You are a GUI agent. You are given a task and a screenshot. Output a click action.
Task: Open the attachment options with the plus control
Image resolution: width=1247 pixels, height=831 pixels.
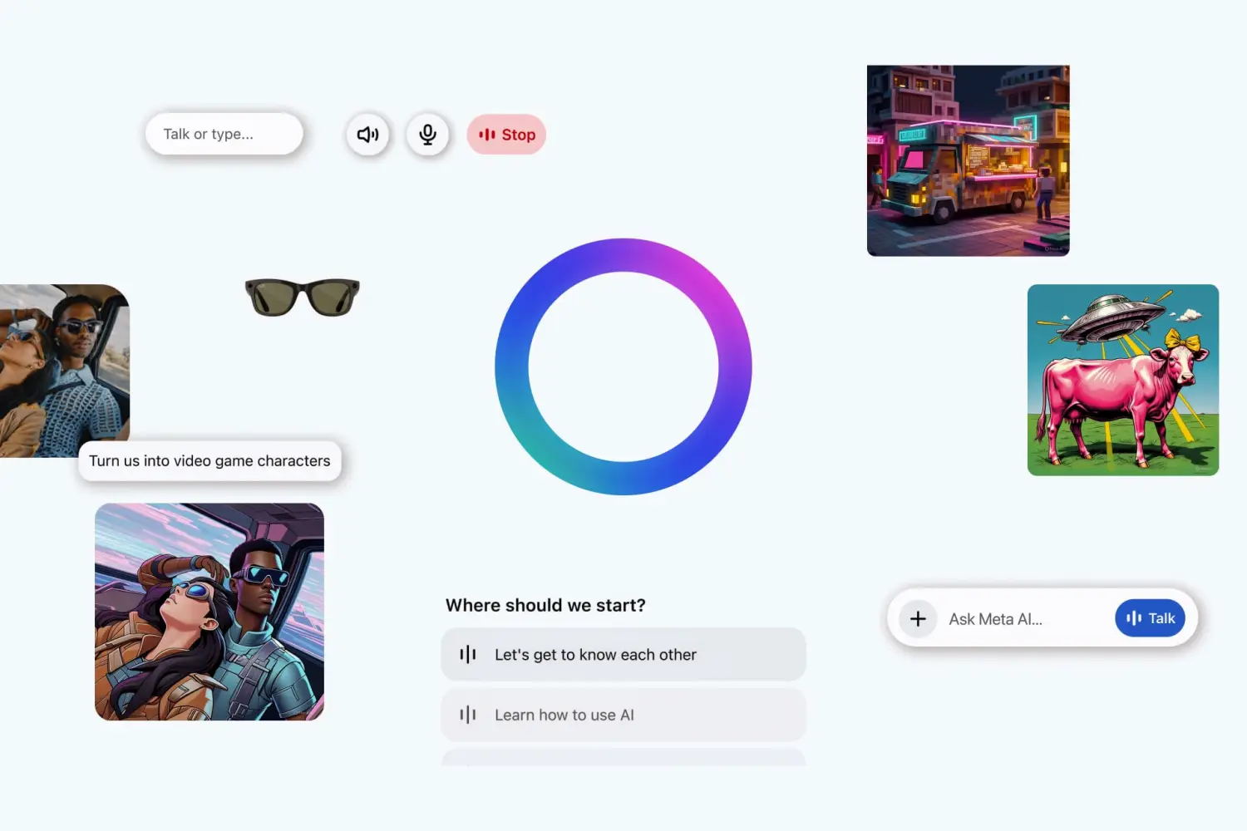point(917,618)
